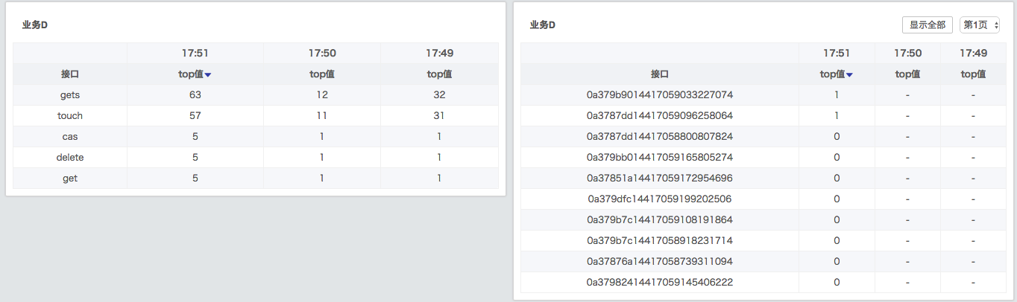
Task: Click the 17:50 column header in left table
Action: coord(322,53)
